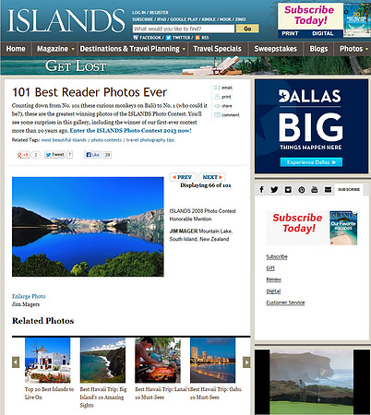Click the Tweet button
This screenshot has height=415, width=371.
[x=54, y=155]
